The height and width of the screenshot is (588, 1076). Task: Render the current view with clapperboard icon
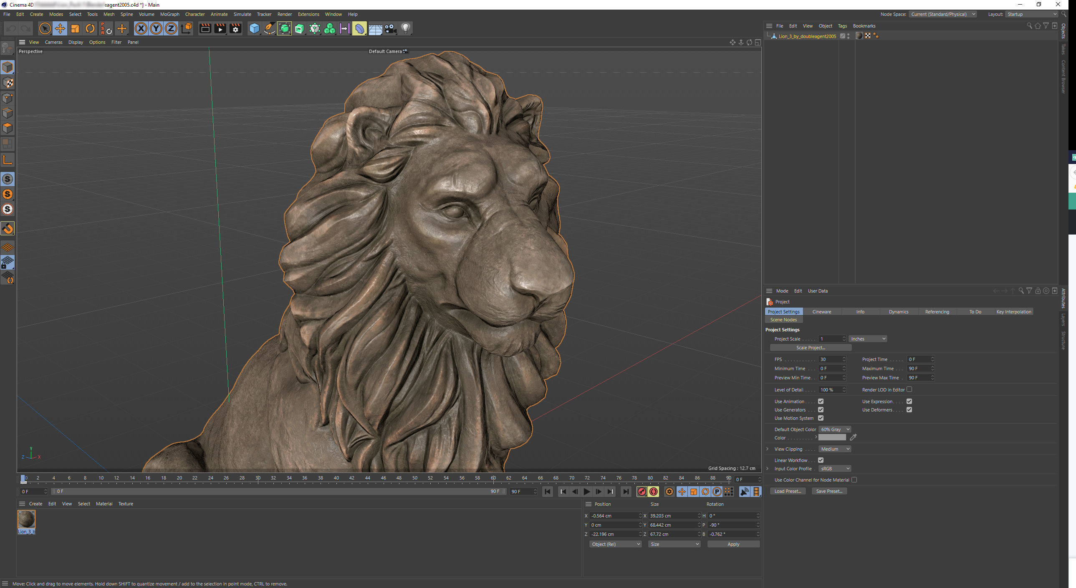coord(205,28)
